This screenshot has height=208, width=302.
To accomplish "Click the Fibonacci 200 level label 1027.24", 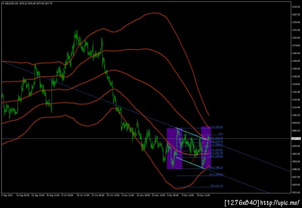I will tap(217, 186).
